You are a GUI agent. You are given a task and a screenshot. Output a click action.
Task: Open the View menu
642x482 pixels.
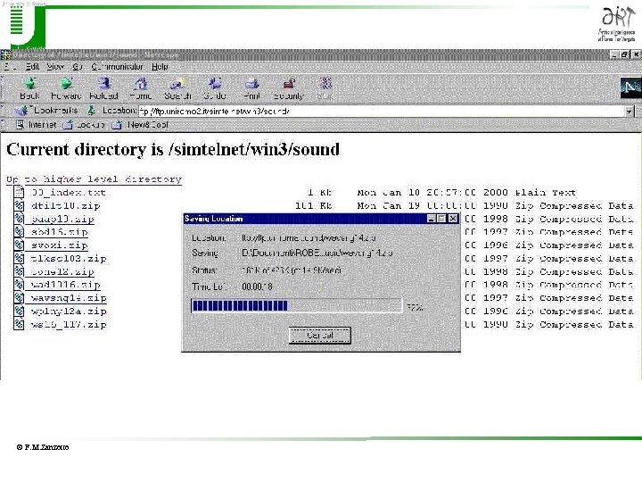tap(55, 66)
